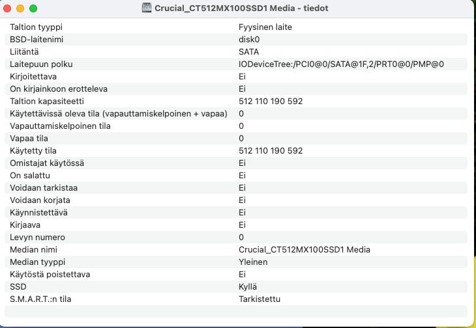Click the green zoom window button
476x328 pixels.
(33, 8)
